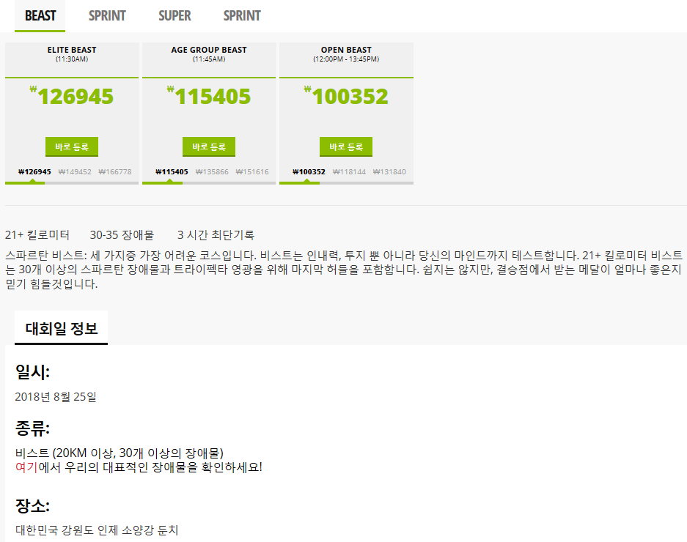The height and width of the screenshot is (542, 687).
Task: Click the (12:00PM - 13:45PM) time range
Action: (346, 59)
